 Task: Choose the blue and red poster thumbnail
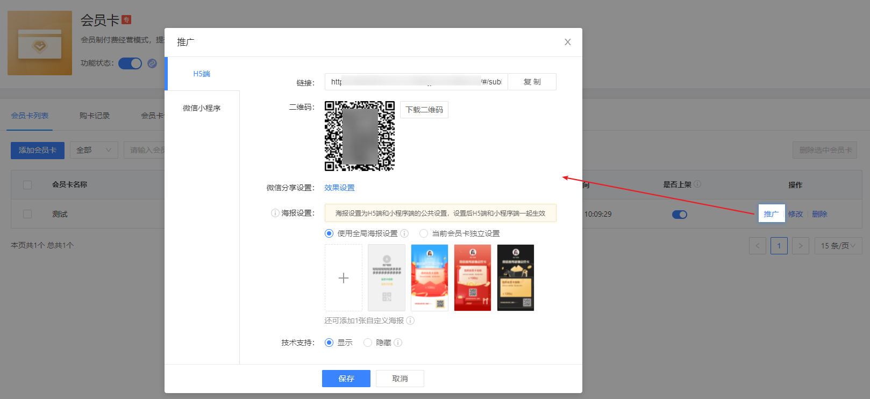(x=430, y=278)
